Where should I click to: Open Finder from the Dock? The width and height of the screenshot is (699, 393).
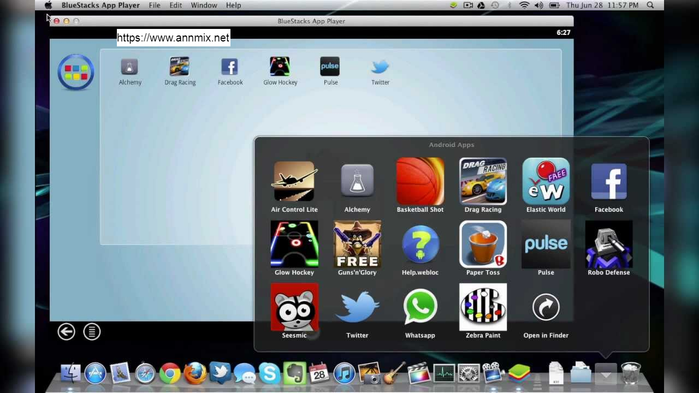pos(71,373)
